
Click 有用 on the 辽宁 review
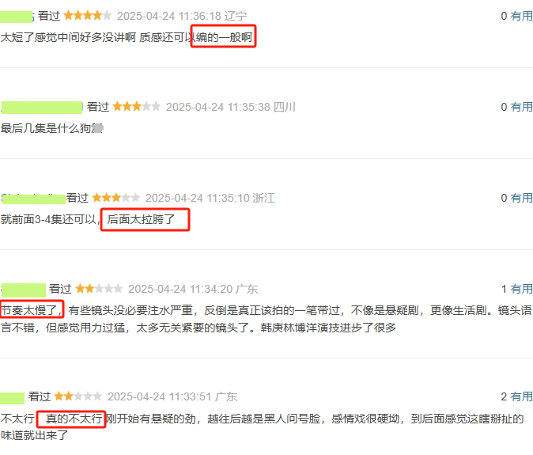pos(521,16)
